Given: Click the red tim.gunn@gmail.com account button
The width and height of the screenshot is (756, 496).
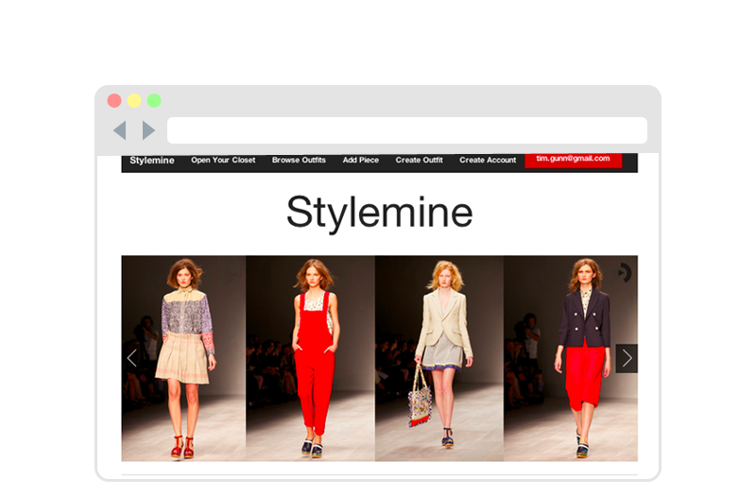Looking at the screenshot, I should pyautogui.click(x=573, y=159).
